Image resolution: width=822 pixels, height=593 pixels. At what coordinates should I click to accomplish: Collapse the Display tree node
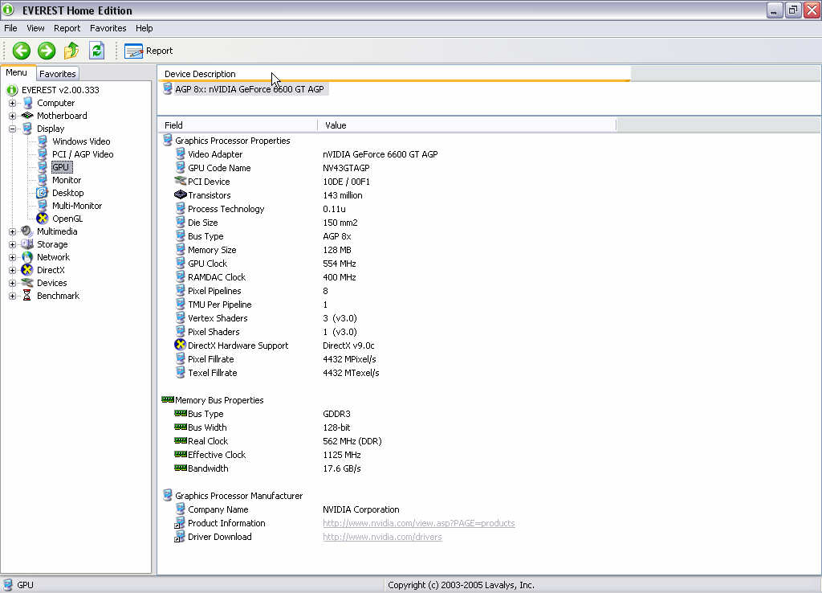12,129
